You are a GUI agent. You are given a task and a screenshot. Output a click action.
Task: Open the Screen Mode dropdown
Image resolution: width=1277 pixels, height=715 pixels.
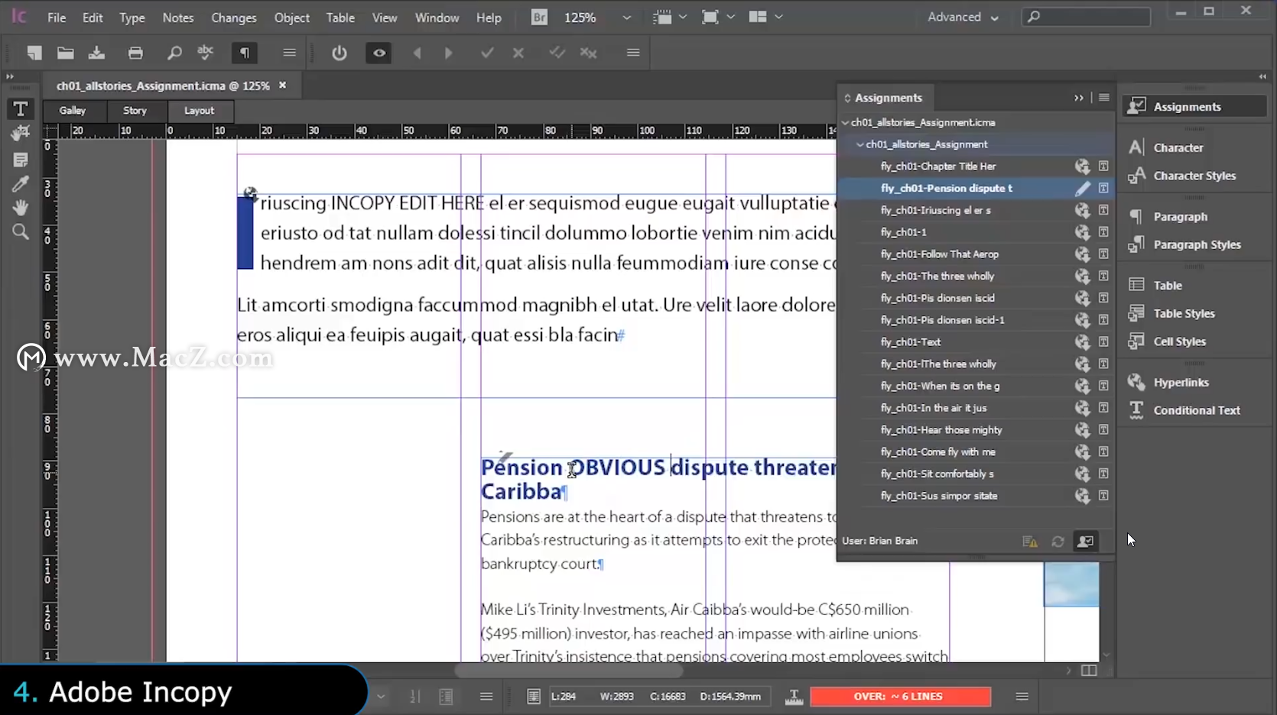(x=718, y=17)
